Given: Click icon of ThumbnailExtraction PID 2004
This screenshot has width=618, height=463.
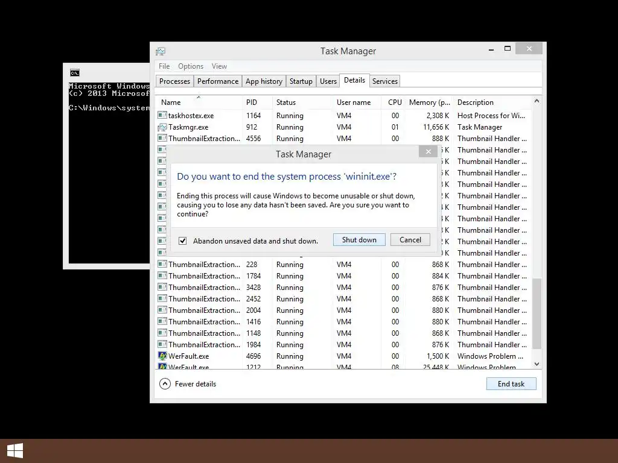Looking at the screenshot, I should point(162,310).
